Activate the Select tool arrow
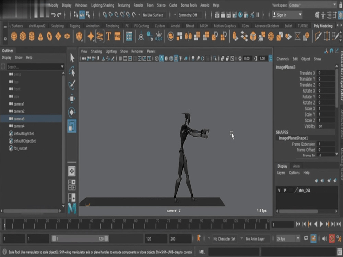 (72, 58)
